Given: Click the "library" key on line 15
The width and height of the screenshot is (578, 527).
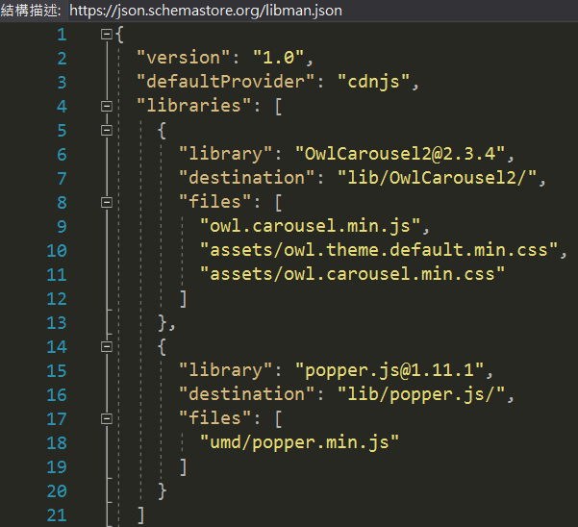Looking at the screenshot, I should point(226,371).
